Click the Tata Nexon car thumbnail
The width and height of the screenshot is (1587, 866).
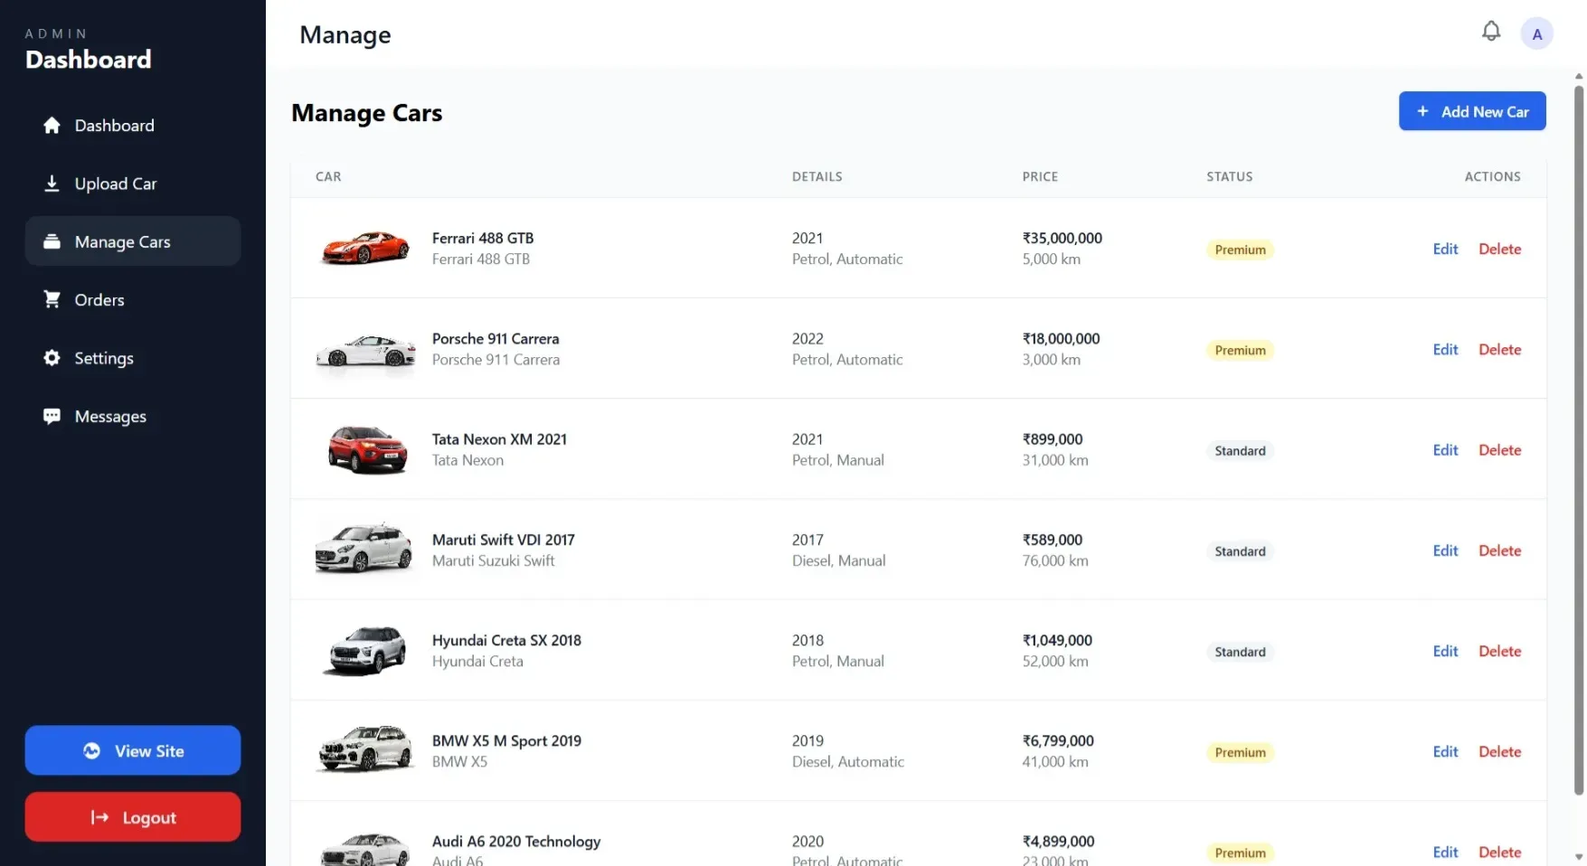point(364,449)
